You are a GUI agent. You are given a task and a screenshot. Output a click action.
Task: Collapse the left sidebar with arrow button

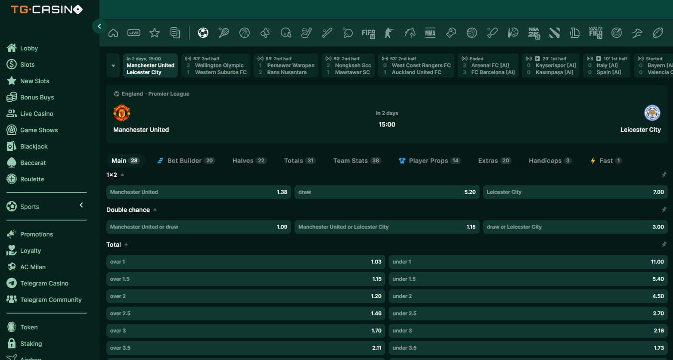(x=99, y=26)
